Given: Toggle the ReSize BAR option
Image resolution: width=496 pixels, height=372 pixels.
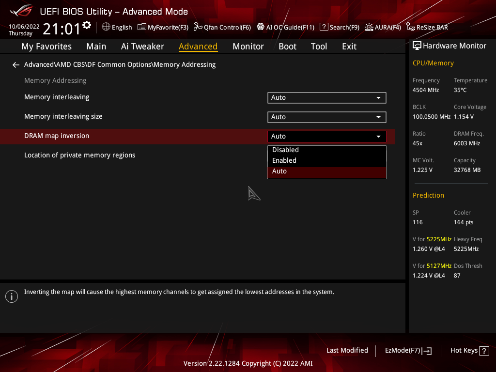Looking at the screenshot, I should 427,27.
